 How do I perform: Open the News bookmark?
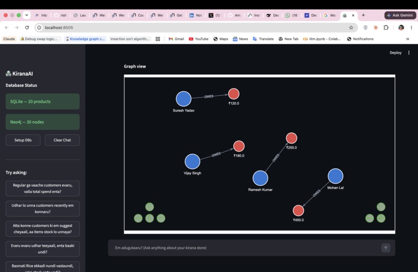coord(241,39)
